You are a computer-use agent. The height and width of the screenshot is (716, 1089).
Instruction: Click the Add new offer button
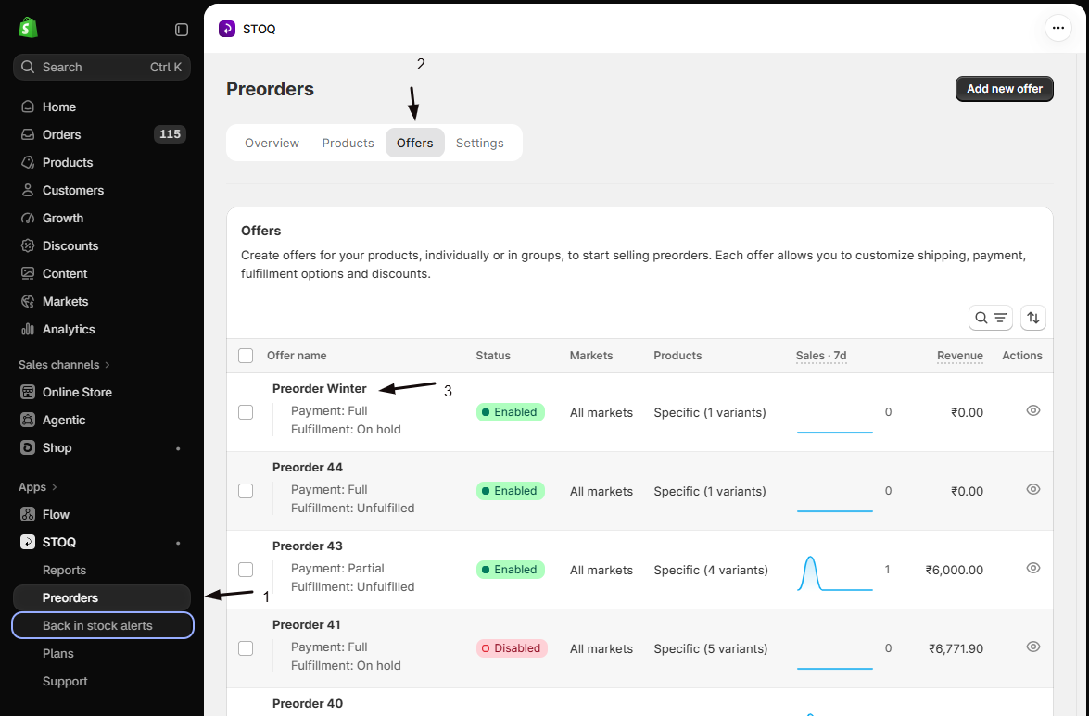pyautogui.click(x=1005, y=89)
